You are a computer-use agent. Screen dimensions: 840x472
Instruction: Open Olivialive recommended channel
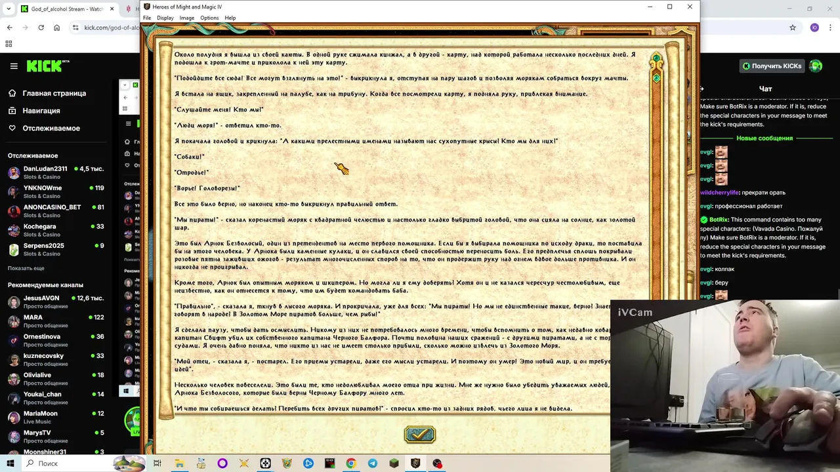coord(56,378)
